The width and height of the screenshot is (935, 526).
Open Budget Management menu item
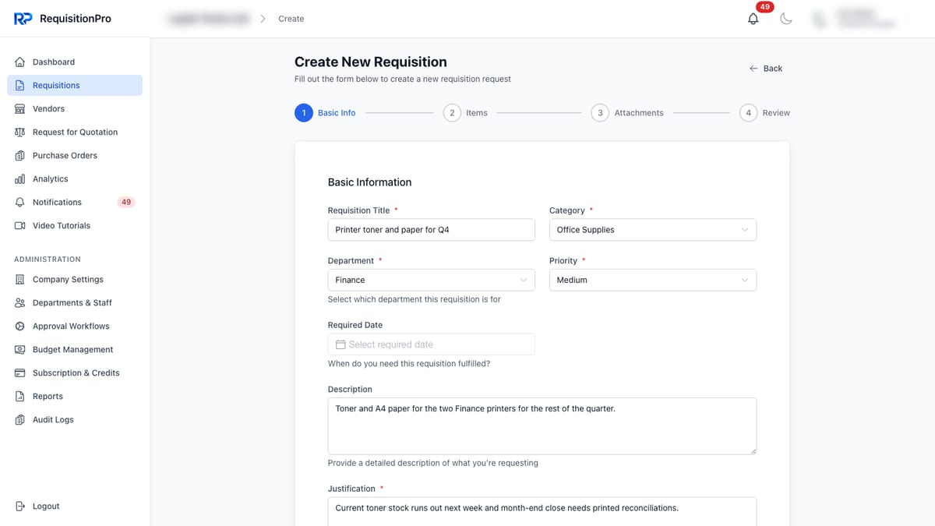tap(75, 350)
